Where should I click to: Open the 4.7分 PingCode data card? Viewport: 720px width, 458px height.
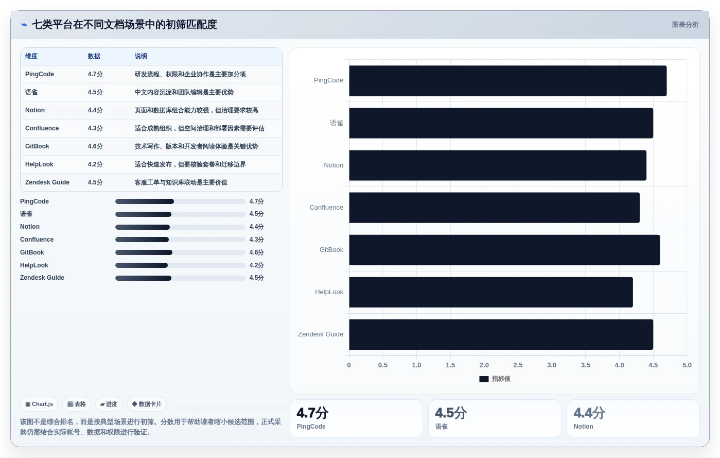[356, 418]
